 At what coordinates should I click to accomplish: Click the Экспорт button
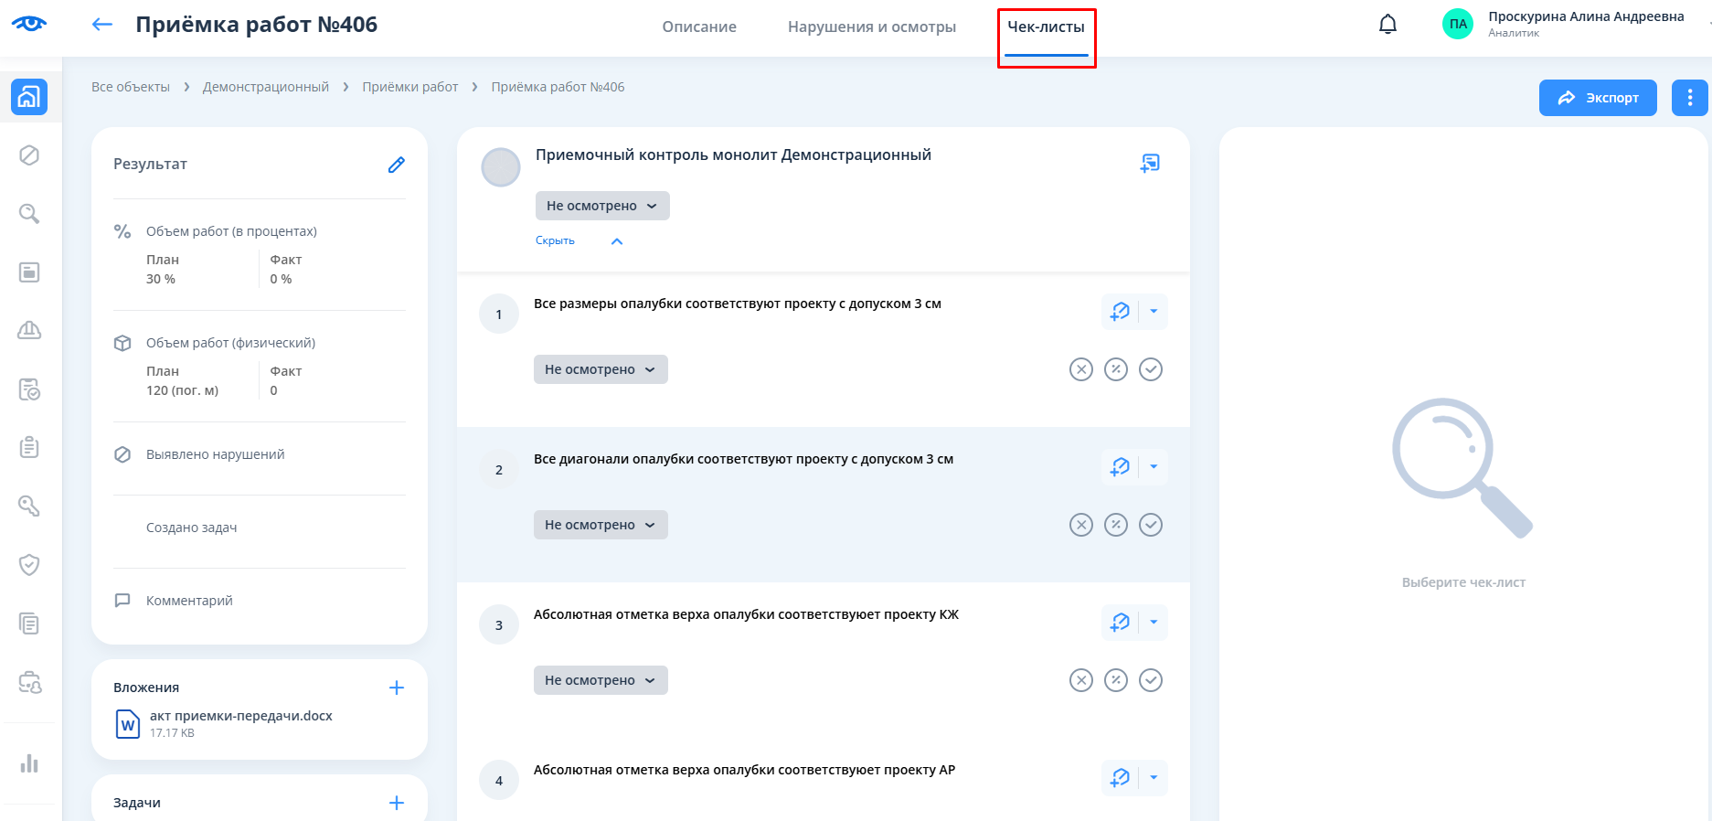(x=1597, y=98)
